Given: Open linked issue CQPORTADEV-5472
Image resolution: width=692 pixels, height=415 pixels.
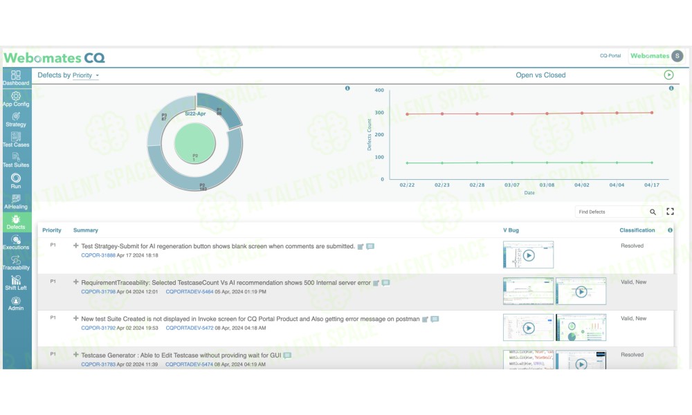Looking at the screenshot, I should tap(190, 328).
